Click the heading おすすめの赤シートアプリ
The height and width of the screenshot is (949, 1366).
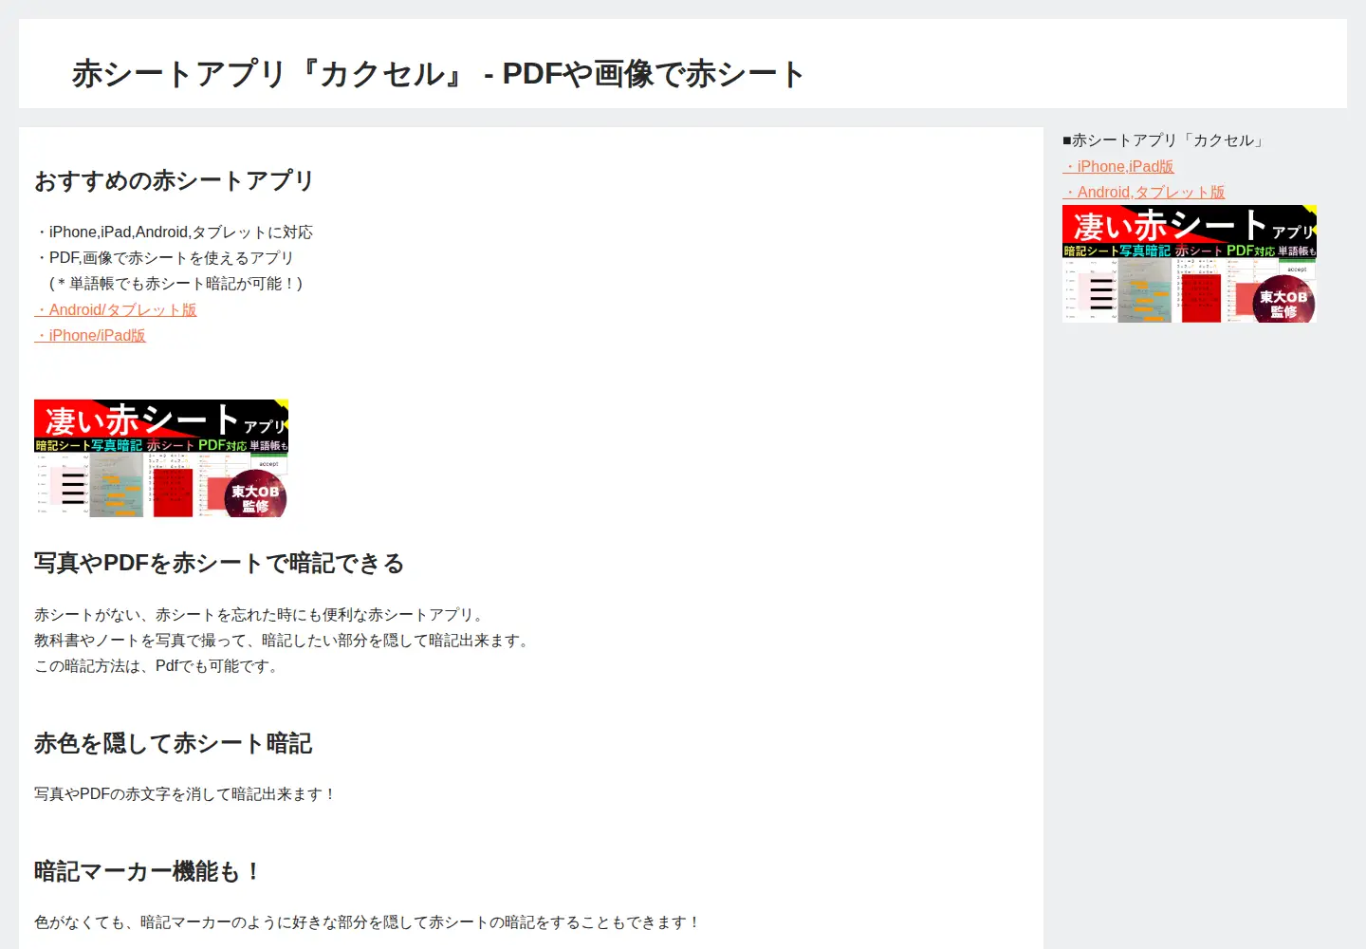click(175, 180)
